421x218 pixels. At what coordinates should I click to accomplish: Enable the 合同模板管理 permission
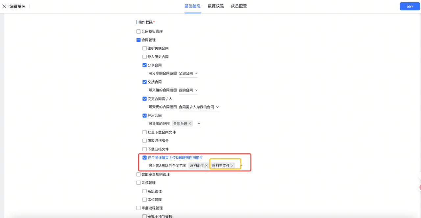138,31
